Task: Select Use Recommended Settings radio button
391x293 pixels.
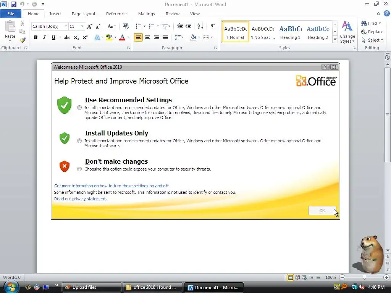Action: (79, 108)
